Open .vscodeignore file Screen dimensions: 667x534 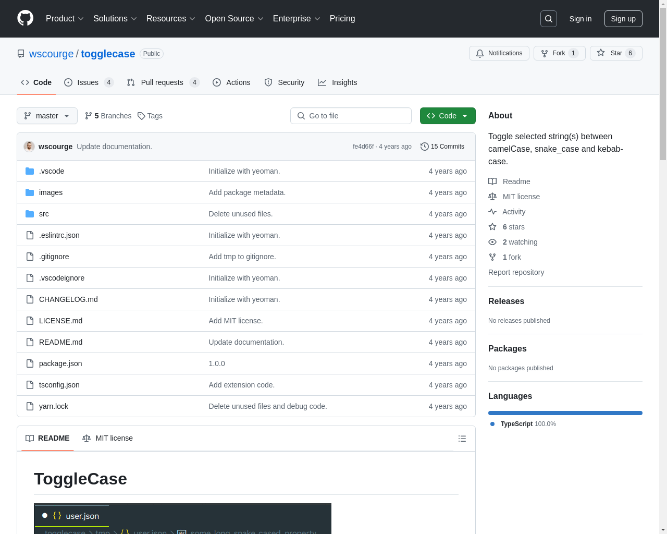pos(61,278)
